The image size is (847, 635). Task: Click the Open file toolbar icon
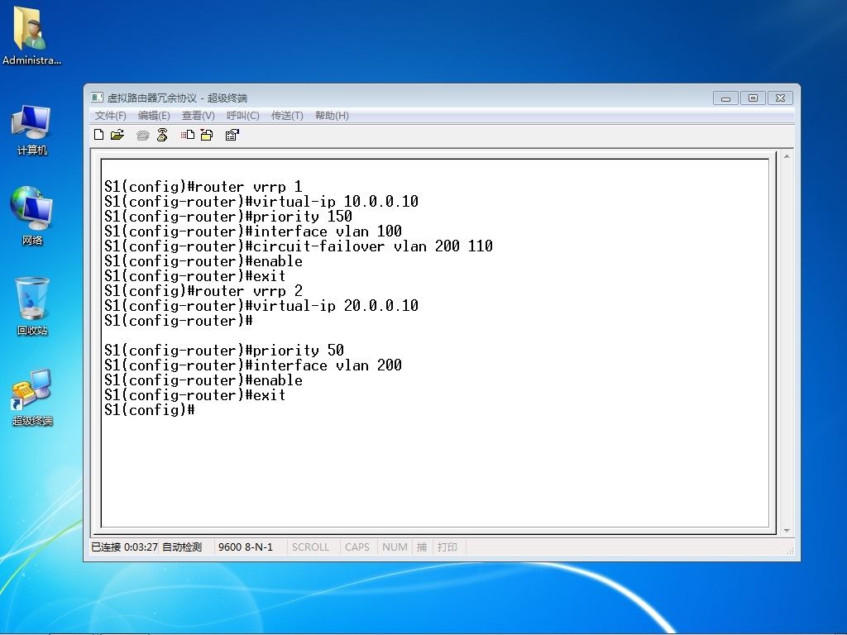[x=117, y=135]
